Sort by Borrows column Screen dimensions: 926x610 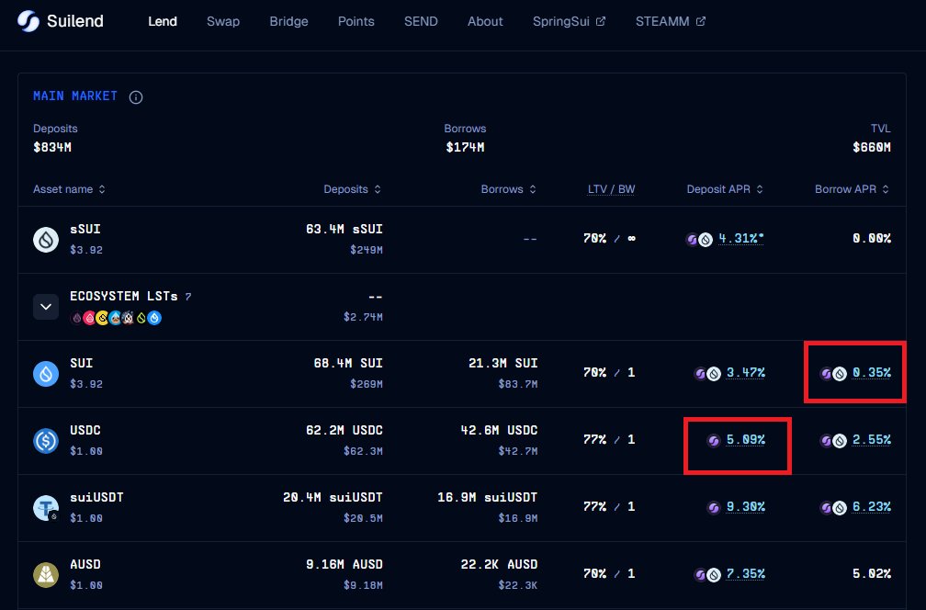(509, 189)
